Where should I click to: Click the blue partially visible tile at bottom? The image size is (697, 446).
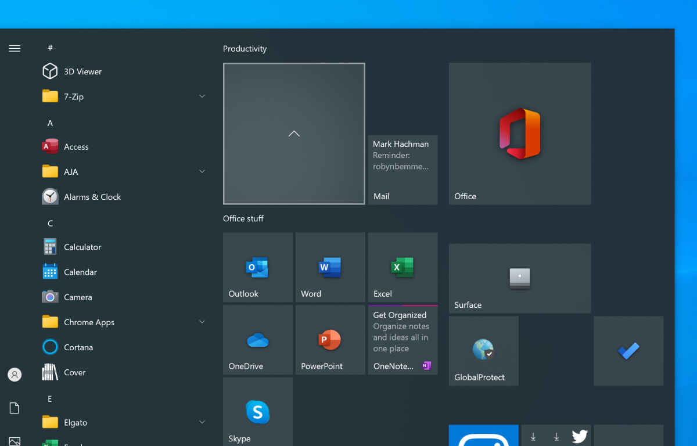(x=483, y=436)
